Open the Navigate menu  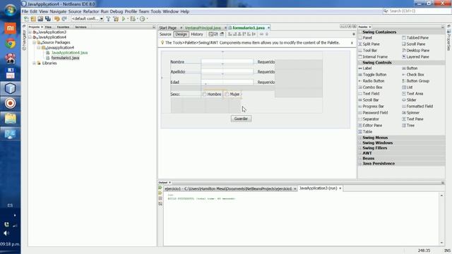tap(58, 11)
